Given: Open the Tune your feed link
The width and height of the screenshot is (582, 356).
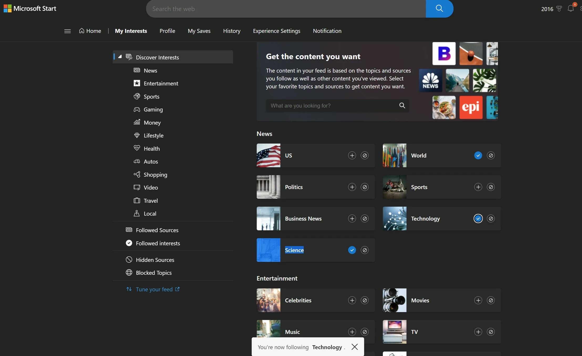Looking at the screenshot, I should (154, 289).
